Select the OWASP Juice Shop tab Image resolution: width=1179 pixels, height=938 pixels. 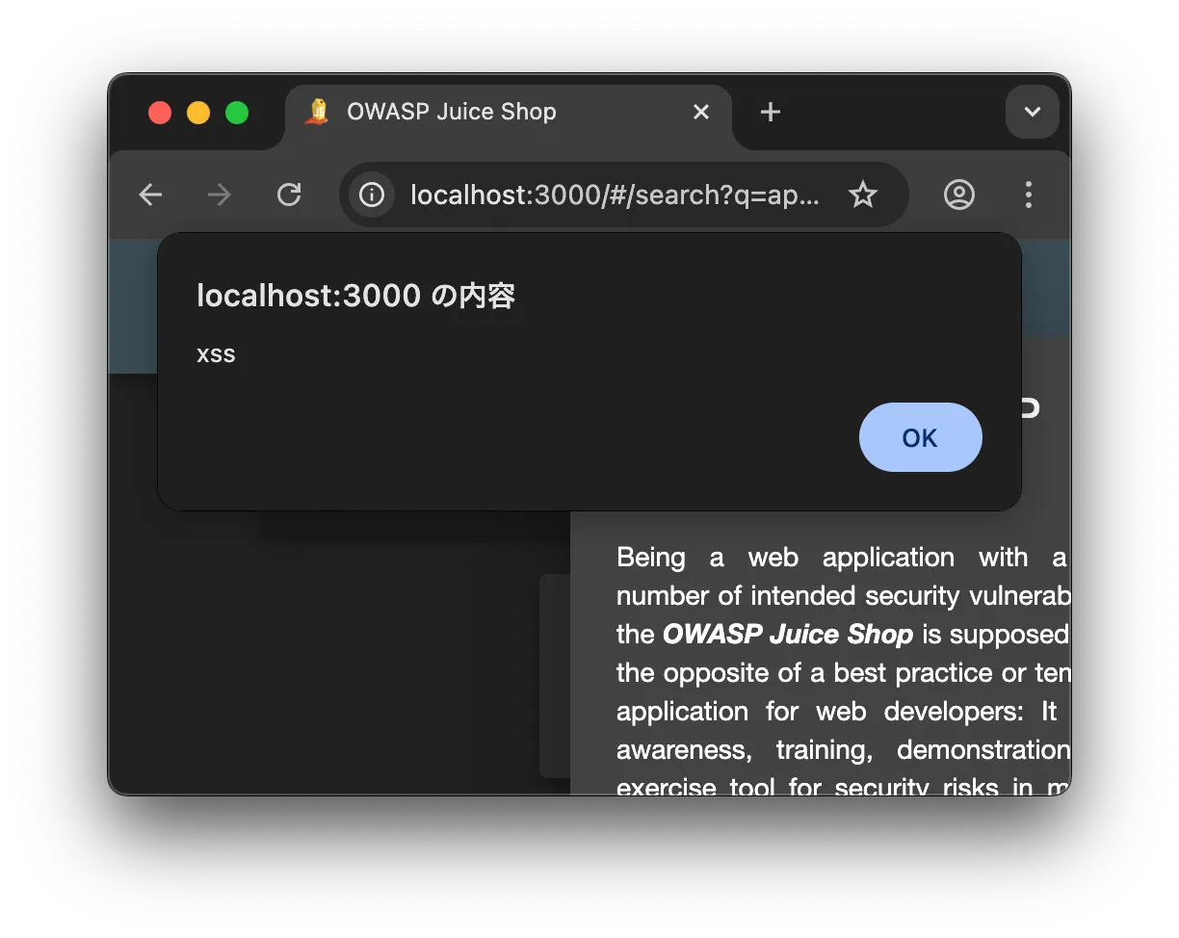482,113
